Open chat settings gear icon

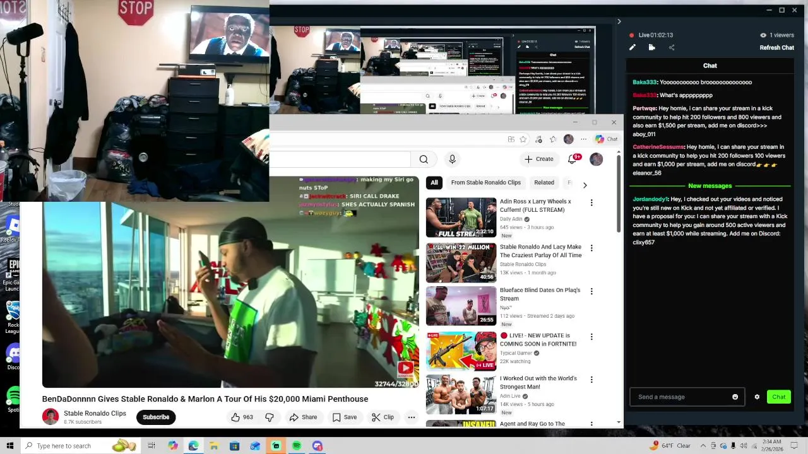757,397
